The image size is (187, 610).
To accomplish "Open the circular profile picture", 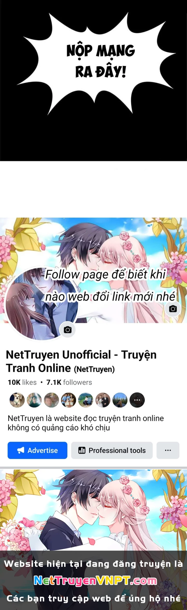I will pos(42,304).
